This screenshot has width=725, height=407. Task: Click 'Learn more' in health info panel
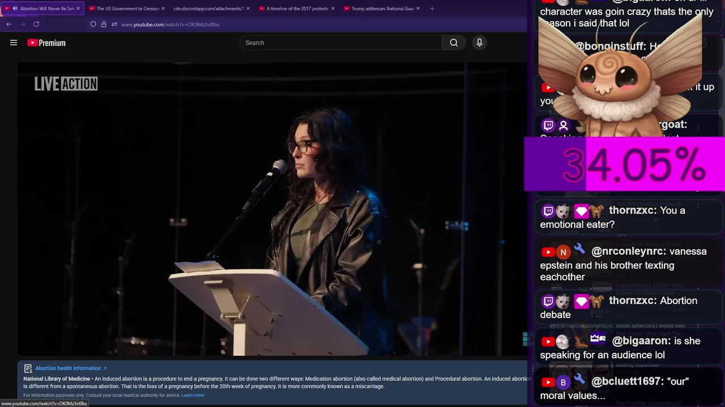point(193,395)
